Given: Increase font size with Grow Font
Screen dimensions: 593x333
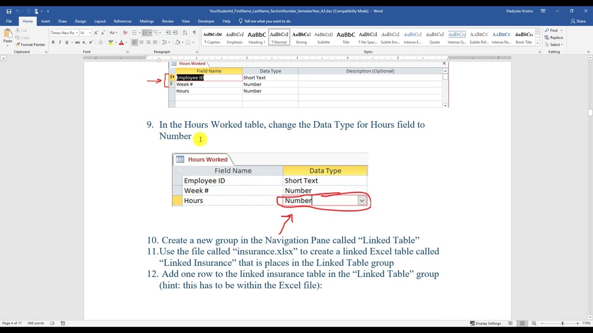Looking at the screenshot, I should point(96,33).
